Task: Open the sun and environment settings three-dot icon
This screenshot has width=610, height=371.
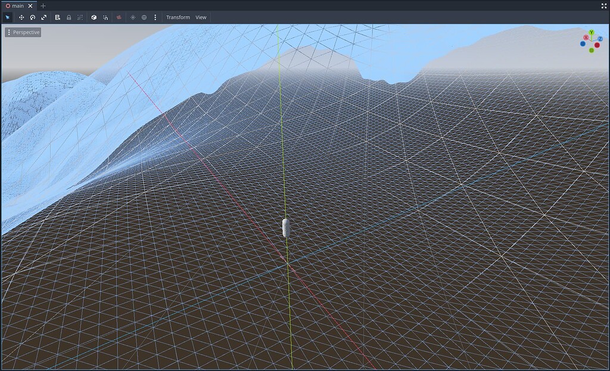Action: (x=154, y=17)
